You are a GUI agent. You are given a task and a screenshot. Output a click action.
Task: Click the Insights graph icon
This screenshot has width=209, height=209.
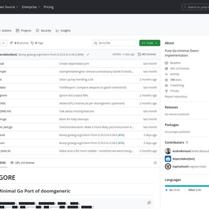click(58, 31)
